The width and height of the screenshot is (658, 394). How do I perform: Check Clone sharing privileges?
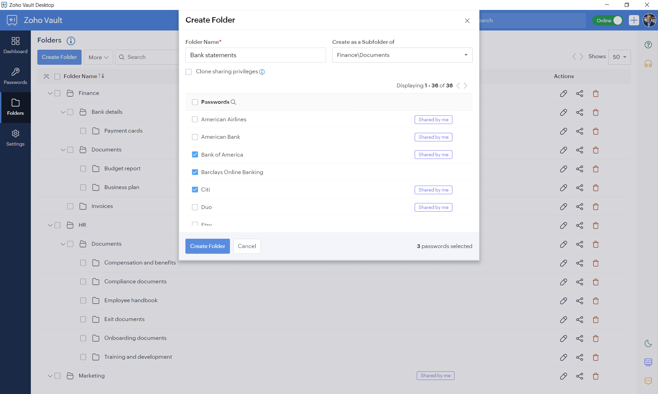[188, 72]
